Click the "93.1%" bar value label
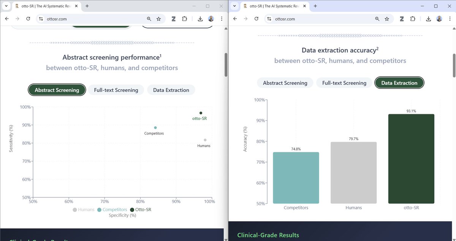The width and height of the screenshot is (456, 241). click(411, 111)
